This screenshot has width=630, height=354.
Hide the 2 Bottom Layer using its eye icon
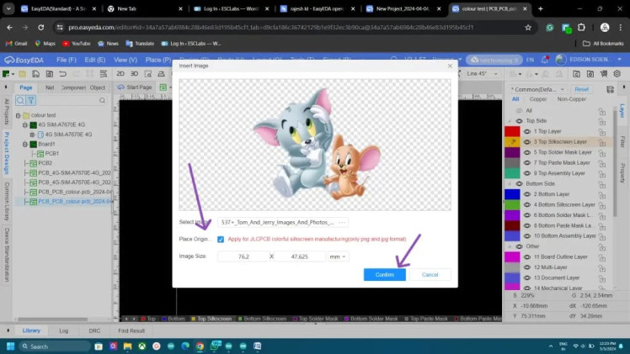[x=527, y=194]
